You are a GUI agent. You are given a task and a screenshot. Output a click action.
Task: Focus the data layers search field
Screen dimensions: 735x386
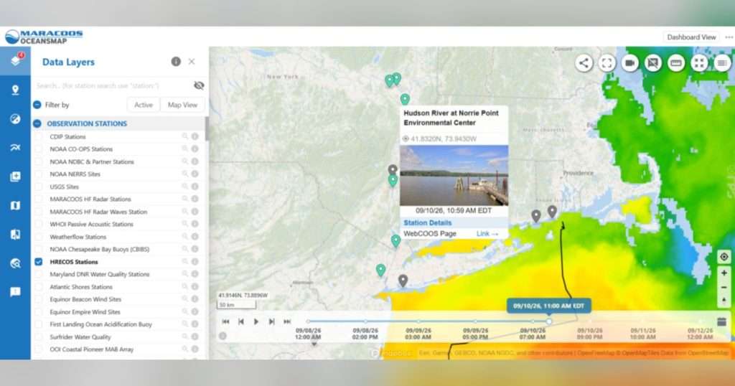click(113, 85)
